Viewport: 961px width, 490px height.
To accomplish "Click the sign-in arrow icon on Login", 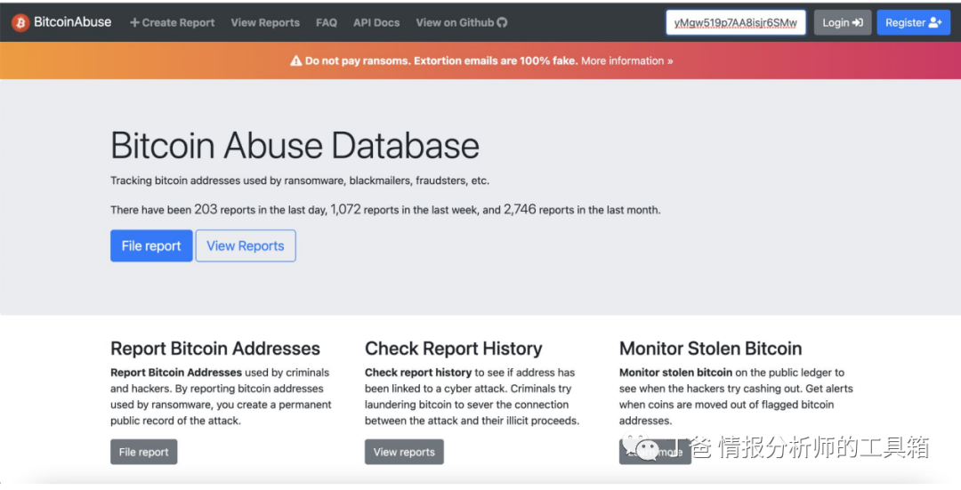I will (858, 23).
